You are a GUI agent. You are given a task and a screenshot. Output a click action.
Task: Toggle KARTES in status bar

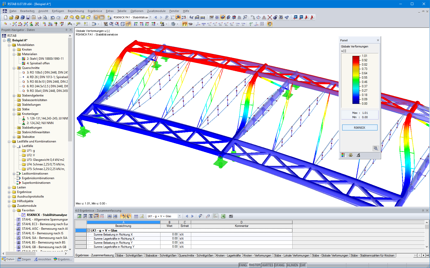[x=268, y=265]
